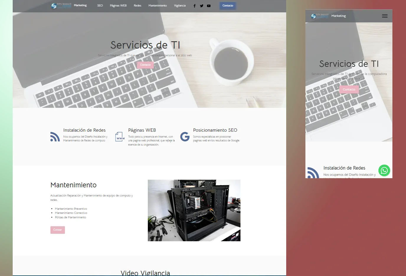This screenshot has height=276, width=406.
Task: Toggle the hamburger menu on the mobile view
Action: [x=385, y=16]
